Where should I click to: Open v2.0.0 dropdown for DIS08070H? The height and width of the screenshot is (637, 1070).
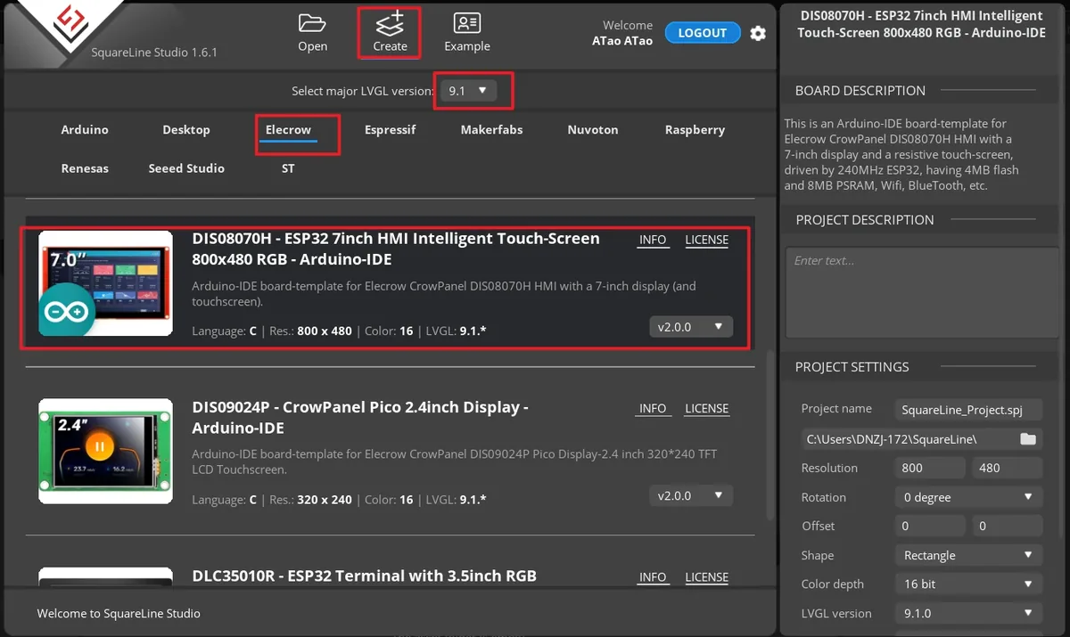click(691, 327)
